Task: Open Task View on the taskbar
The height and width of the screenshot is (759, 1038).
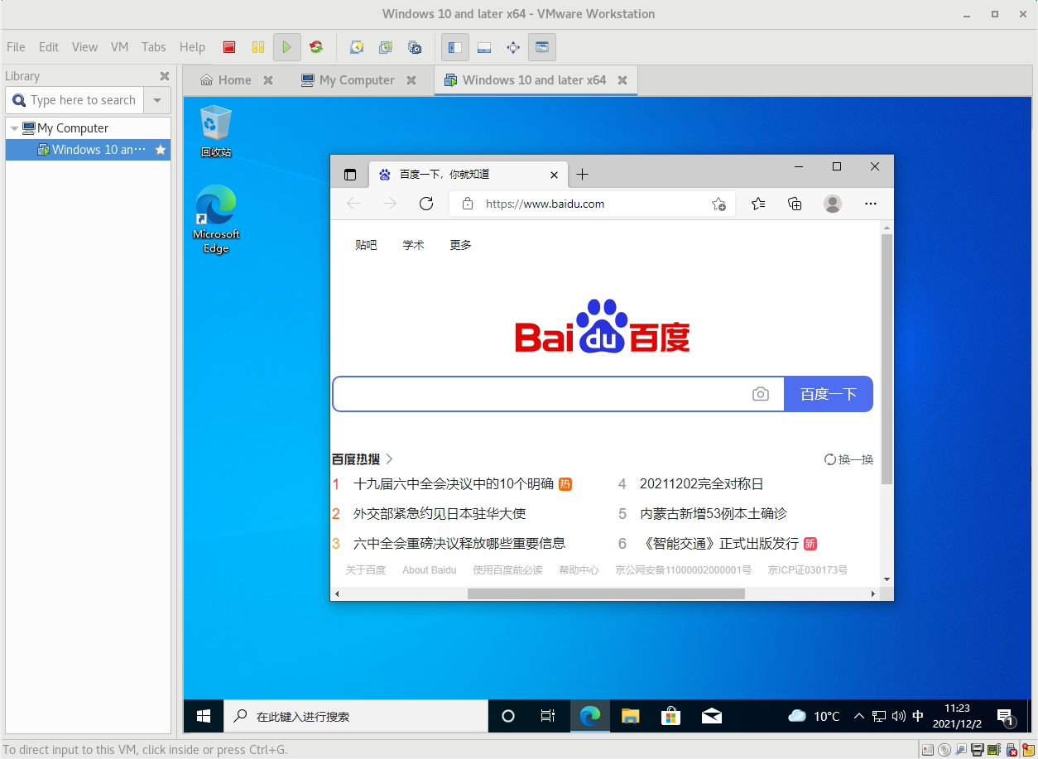Action: (x=547, y=716)
